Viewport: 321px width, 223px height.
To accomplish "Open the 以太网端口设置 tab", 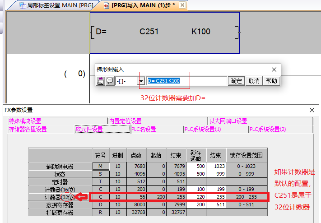I will click(x=228, y=121).
